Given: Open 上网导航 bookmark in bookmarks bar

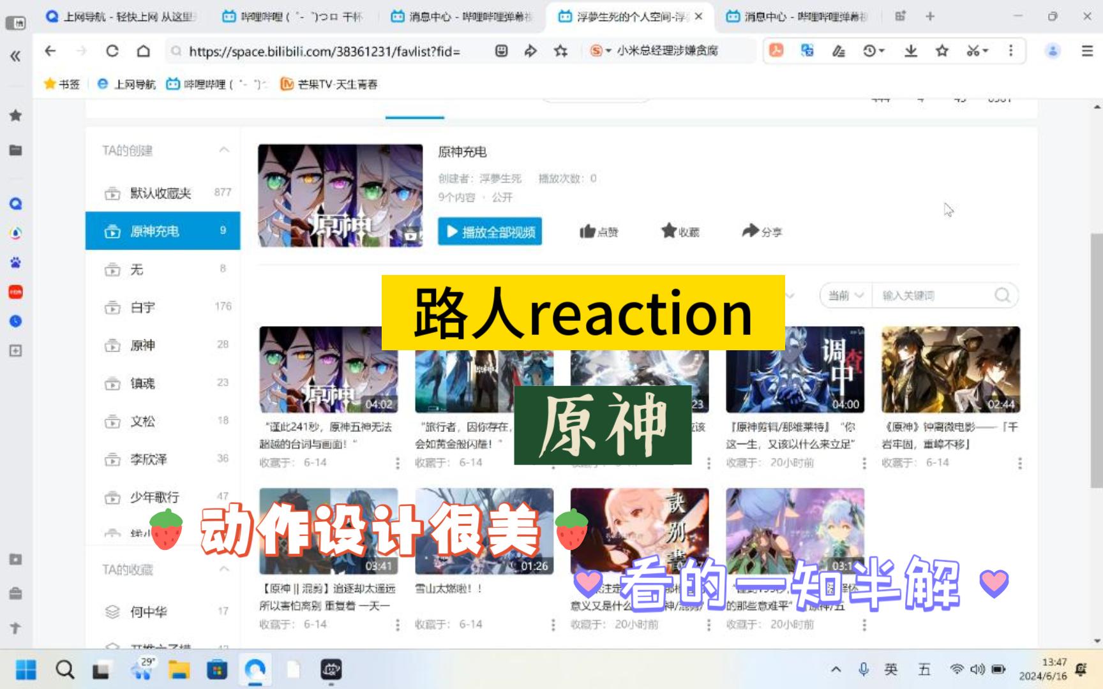Looking at the screenshot, I should tap(126, 84).
